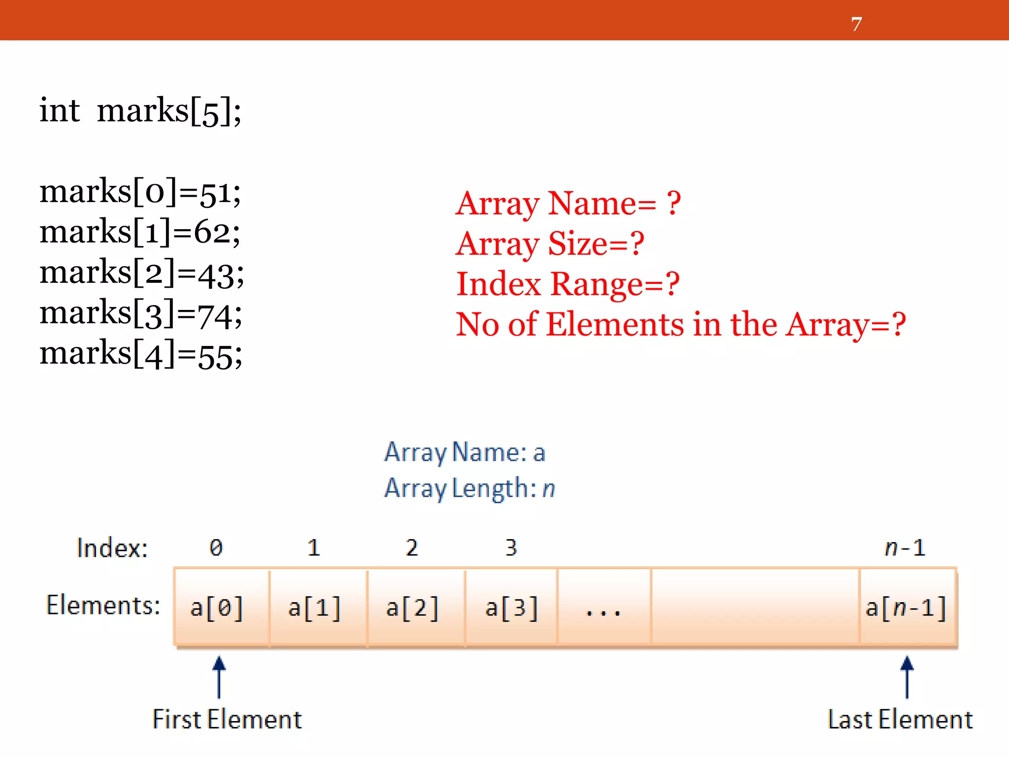Click the line 'marks[1]=62;'

pos(140,232)
